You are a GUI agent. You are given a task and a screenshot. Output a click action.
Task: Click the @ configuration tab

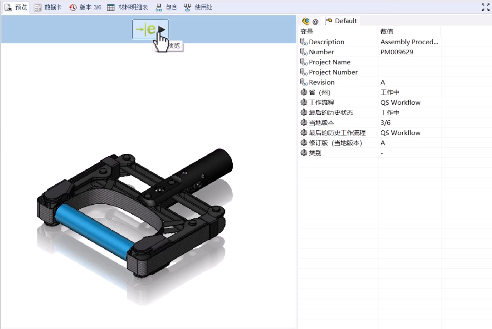[310, 21]
